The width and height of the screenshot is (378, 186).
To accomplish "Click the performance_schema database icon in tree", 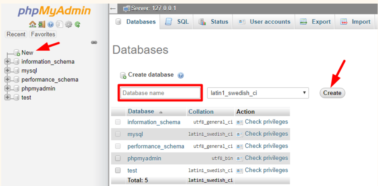I will click(x=16, y=80).
